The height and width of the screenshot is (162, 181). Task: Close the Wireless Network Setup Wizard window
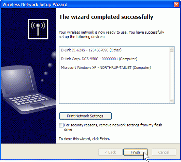[176, 4]
